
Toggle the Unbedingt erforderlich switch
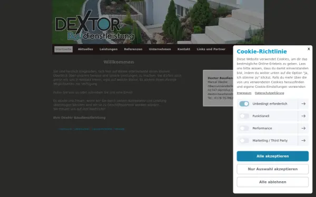click(x=244, y=103)
